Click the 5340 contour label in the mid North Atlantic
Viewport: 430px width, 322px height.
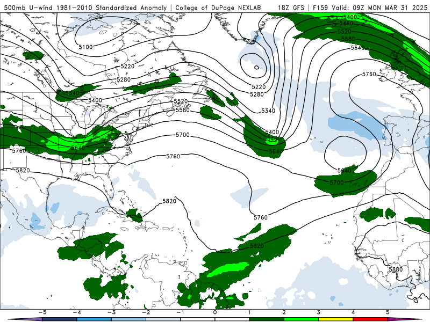click(268, 111)
